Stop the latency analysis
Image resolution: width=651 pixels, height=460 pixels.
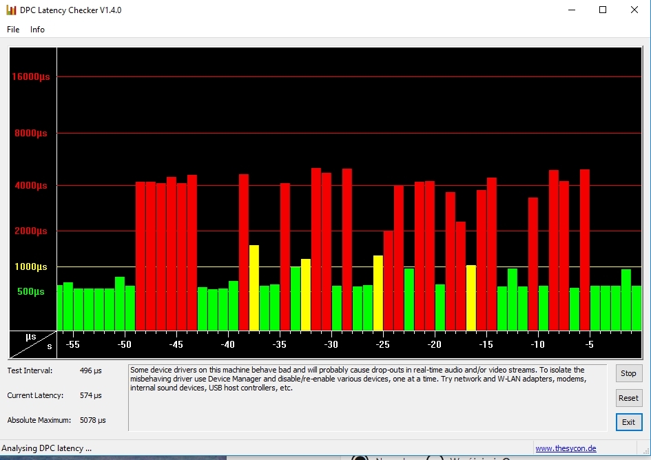coord(628,373)
